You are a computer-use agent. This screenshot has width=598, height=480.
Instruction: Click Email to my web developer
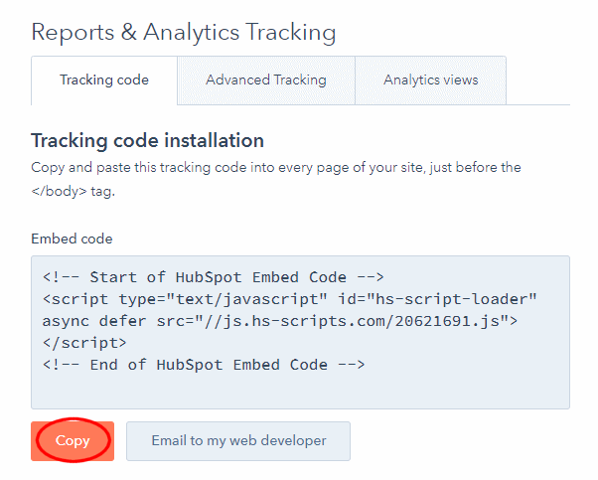[x=238, y=440]
